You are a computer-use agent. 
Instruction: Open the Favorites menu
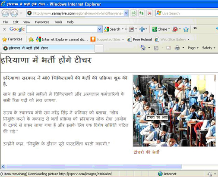tap(42, 22)
